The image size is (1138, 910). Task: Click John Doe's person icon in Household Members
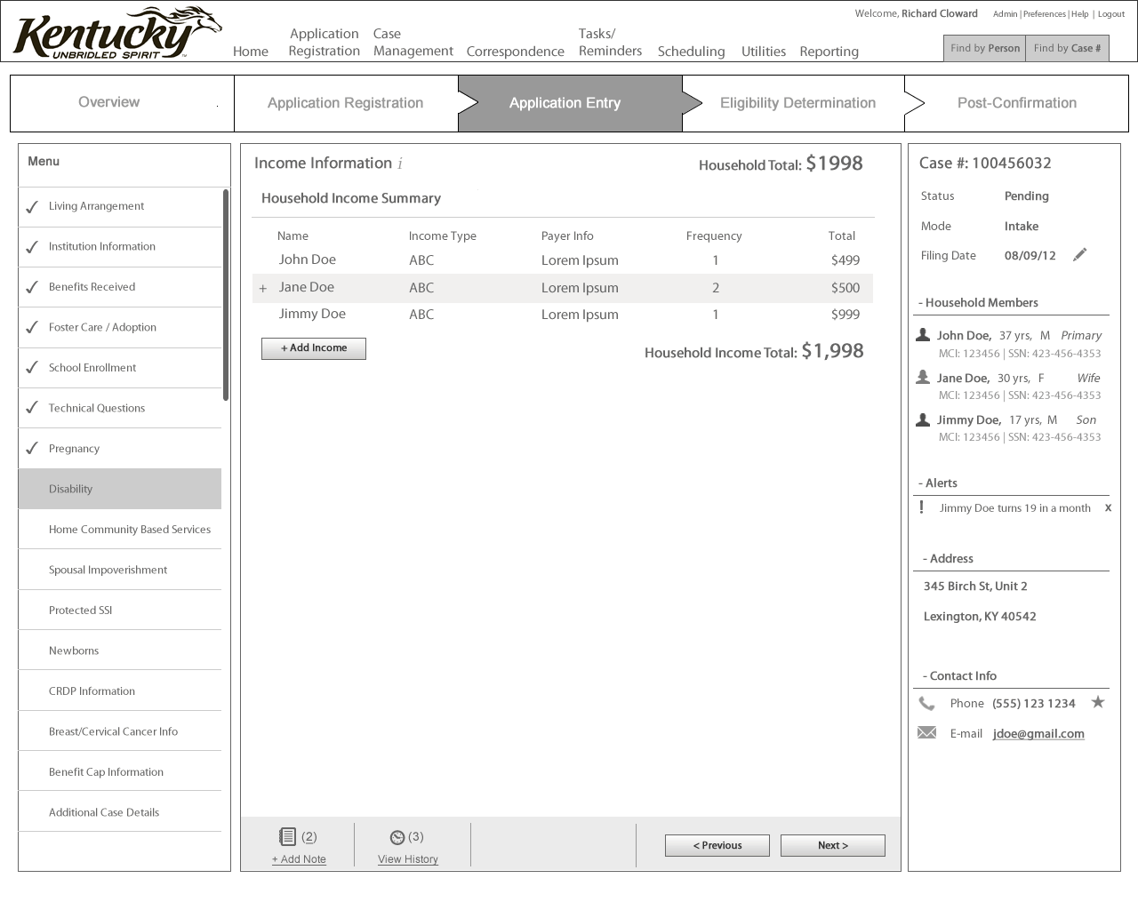[923, 335]
